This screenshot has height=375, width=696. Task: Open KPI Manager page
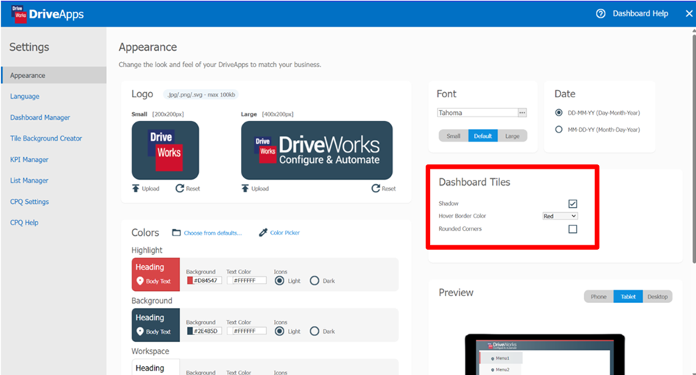coord(29,160)
